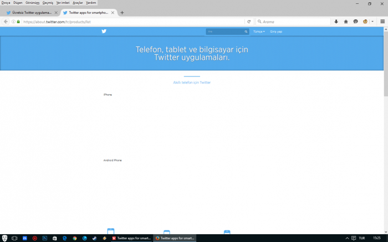The height and width of the screenshot is (242, 388).
Task: Open the red circular taskbar app icon
Action: (34, 238)
